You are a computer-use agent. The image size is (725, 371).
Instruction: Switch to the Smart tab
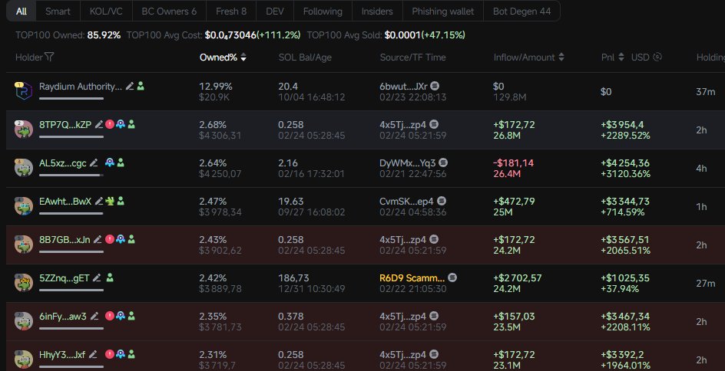click(58, 11)
